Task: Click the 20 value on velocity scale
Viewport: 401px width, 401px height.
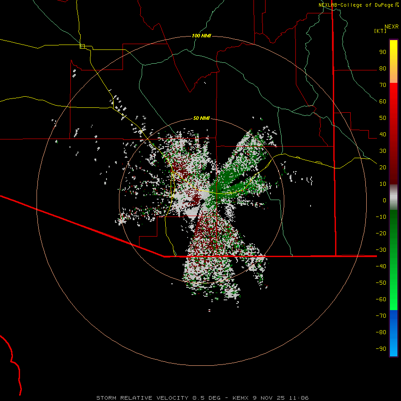Action: (x=383, y=168)
